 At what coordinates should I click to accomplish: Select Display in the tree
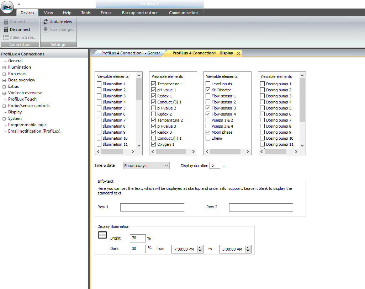(15, 112)
